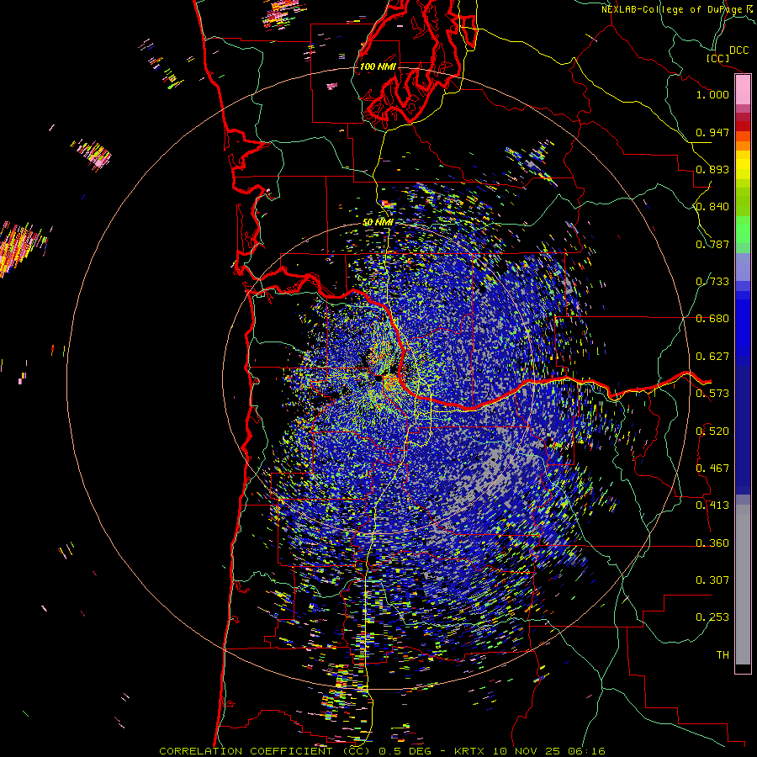Click the 0.680 scale value
The image size is (757, 757).
pos(712,319)
